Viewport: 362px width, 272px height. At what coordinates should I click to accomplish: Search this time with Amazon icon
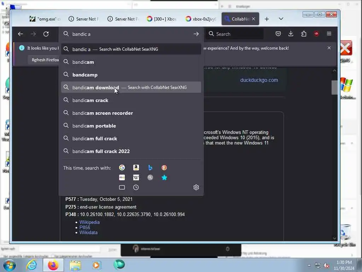click(x=136, y=168)
